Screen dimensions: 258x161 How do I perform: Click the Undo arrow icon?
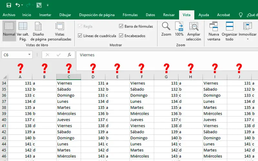pyautogui.click(x=18, y=5)
